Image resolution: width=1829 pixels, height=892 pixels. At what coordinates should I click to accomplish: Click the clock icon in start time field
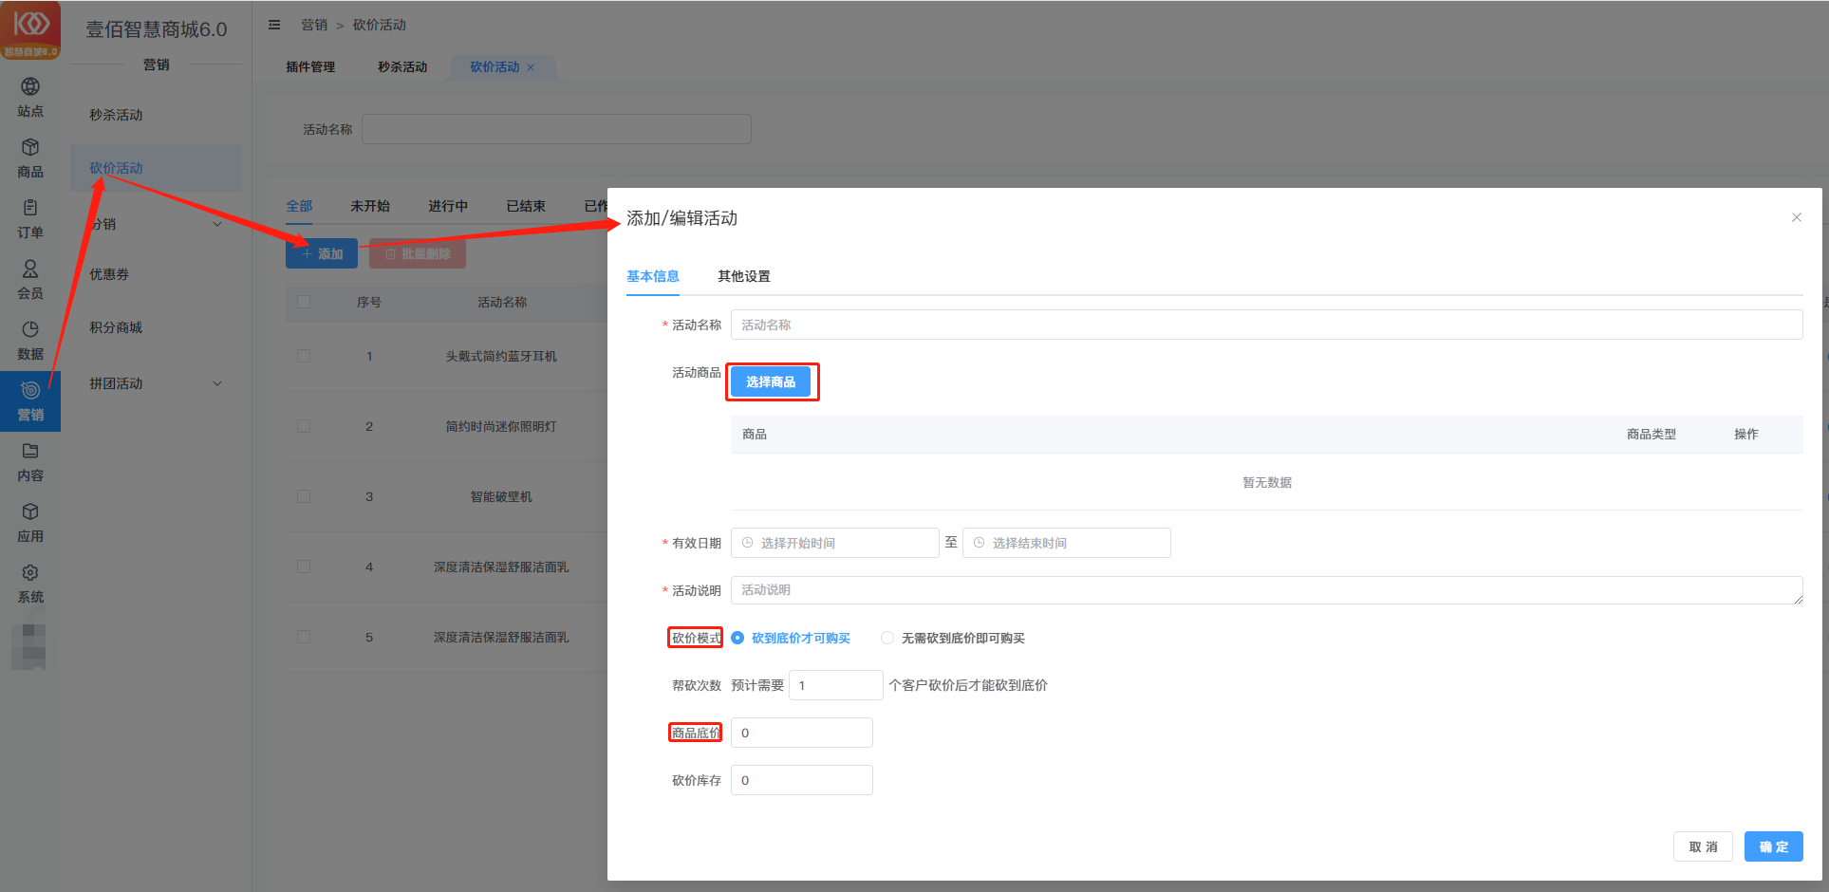[748, 543]
